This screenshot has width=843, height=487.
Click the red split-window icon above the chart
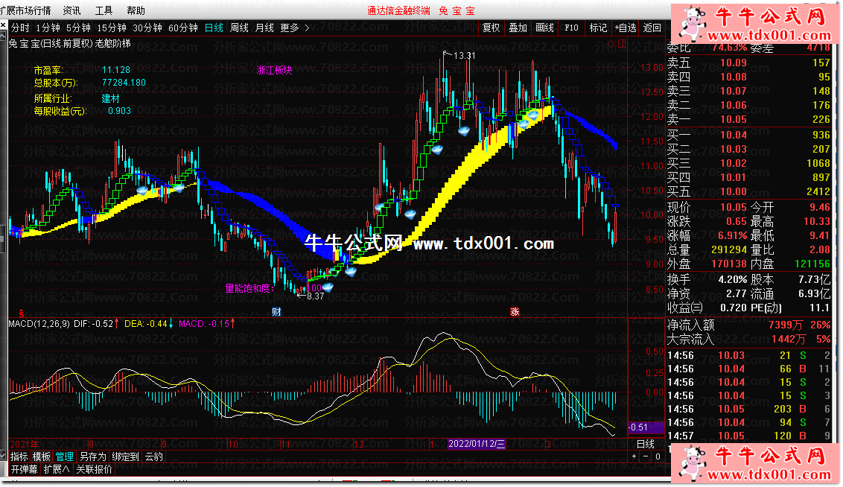(x=622, y=43)
